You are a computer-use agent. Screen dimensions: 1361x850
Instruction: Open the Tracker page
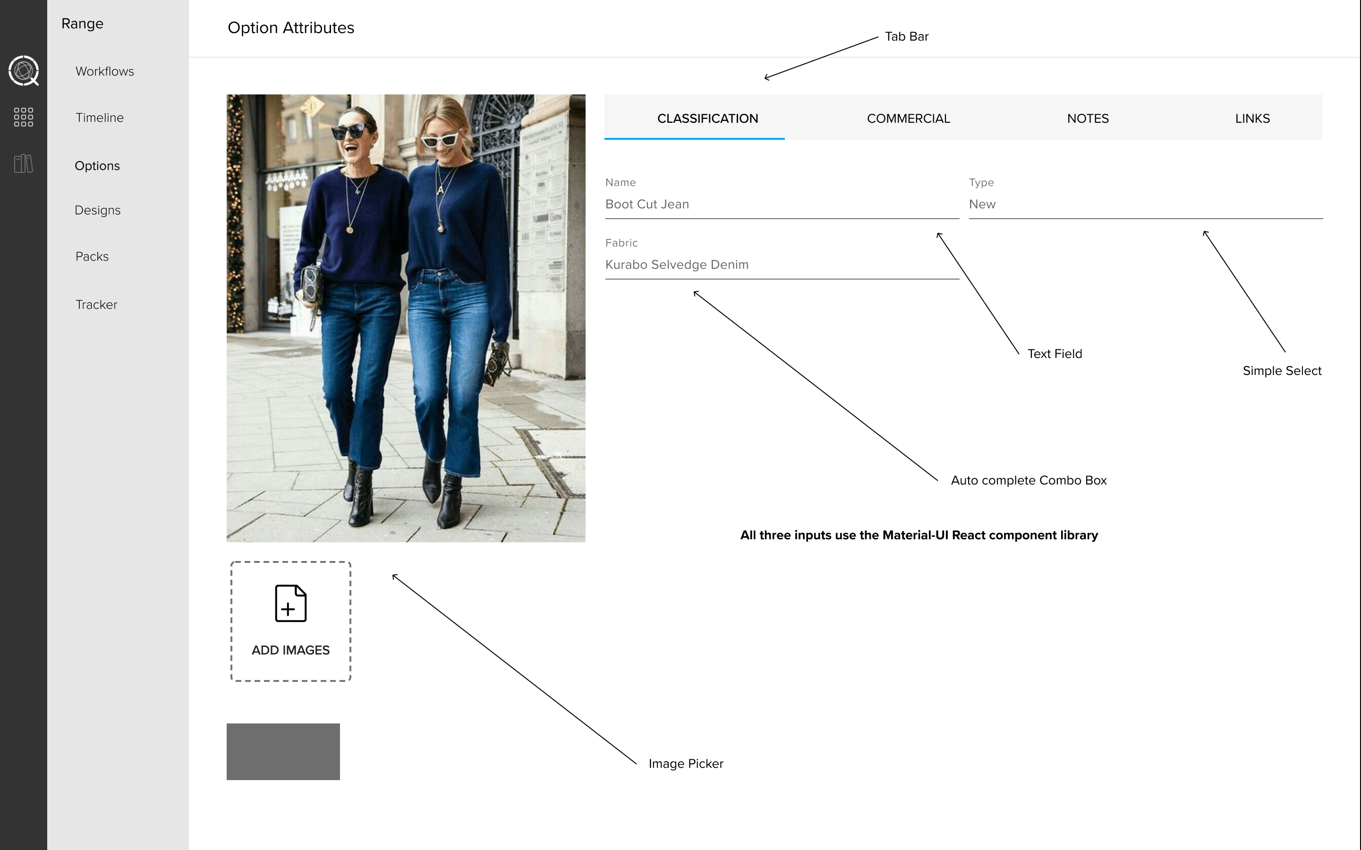pyautogui.click(x=96, y=305)
